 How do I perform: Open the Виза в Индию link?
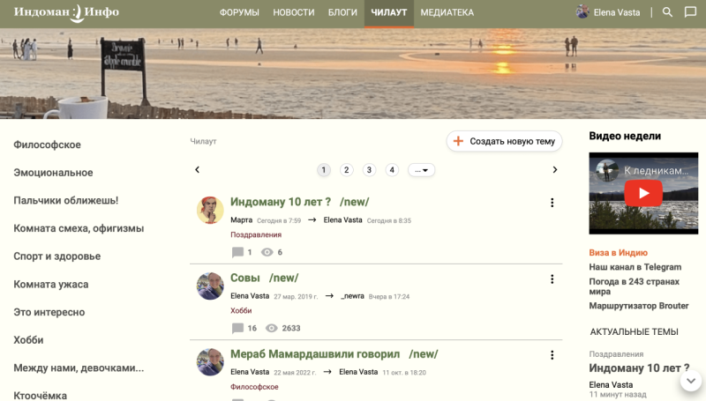click(619, 253)
